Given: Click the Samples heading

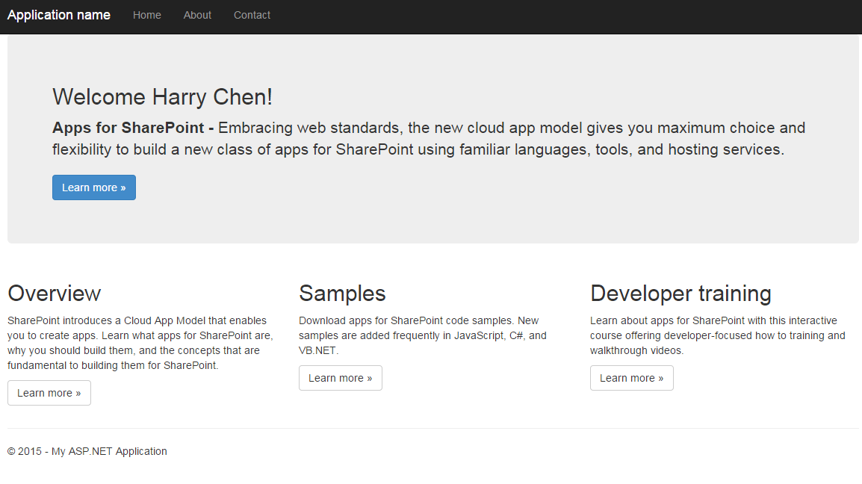Looking at the screenshot, I should tap(342, 293).
